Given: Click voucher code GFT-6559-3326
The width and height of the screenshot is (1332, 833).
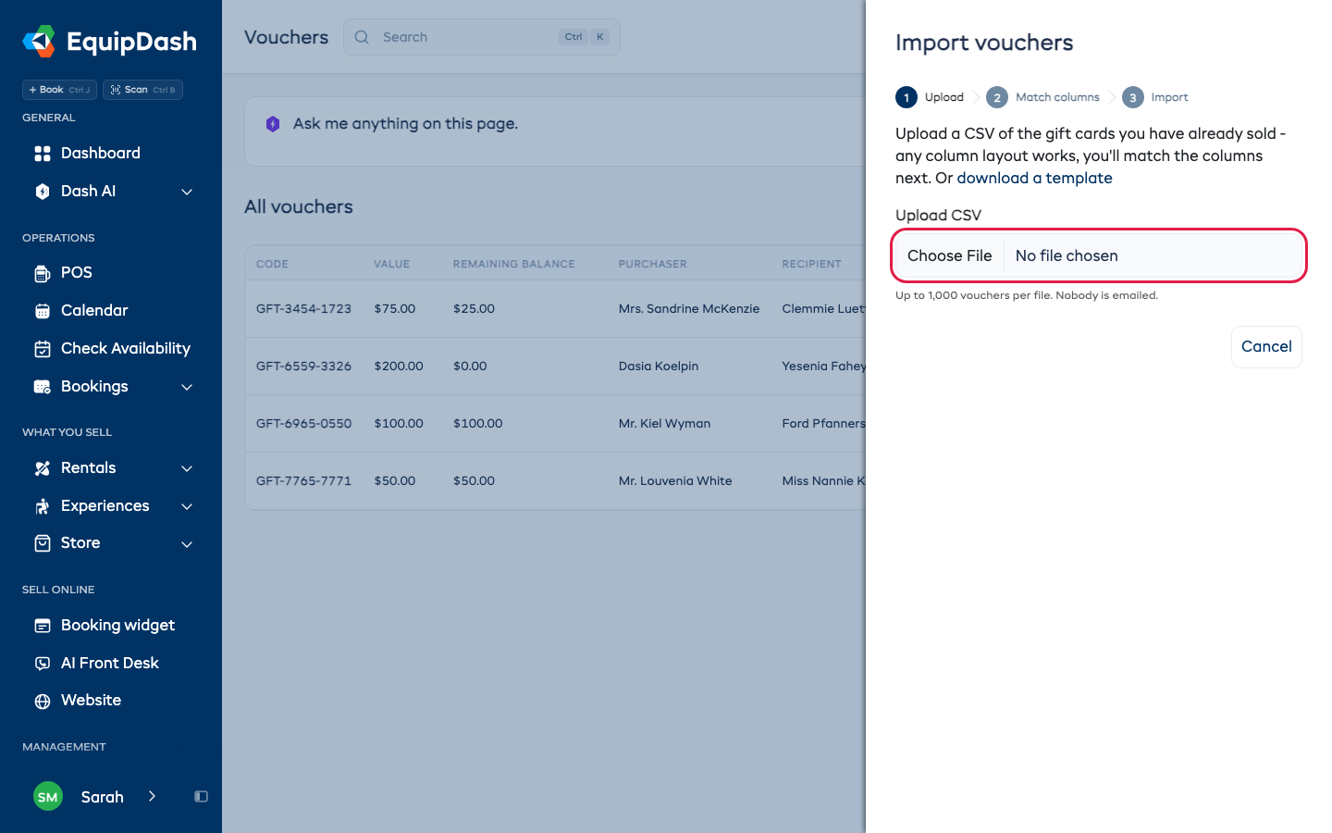Looking at the screenshot, I should 303,367.
